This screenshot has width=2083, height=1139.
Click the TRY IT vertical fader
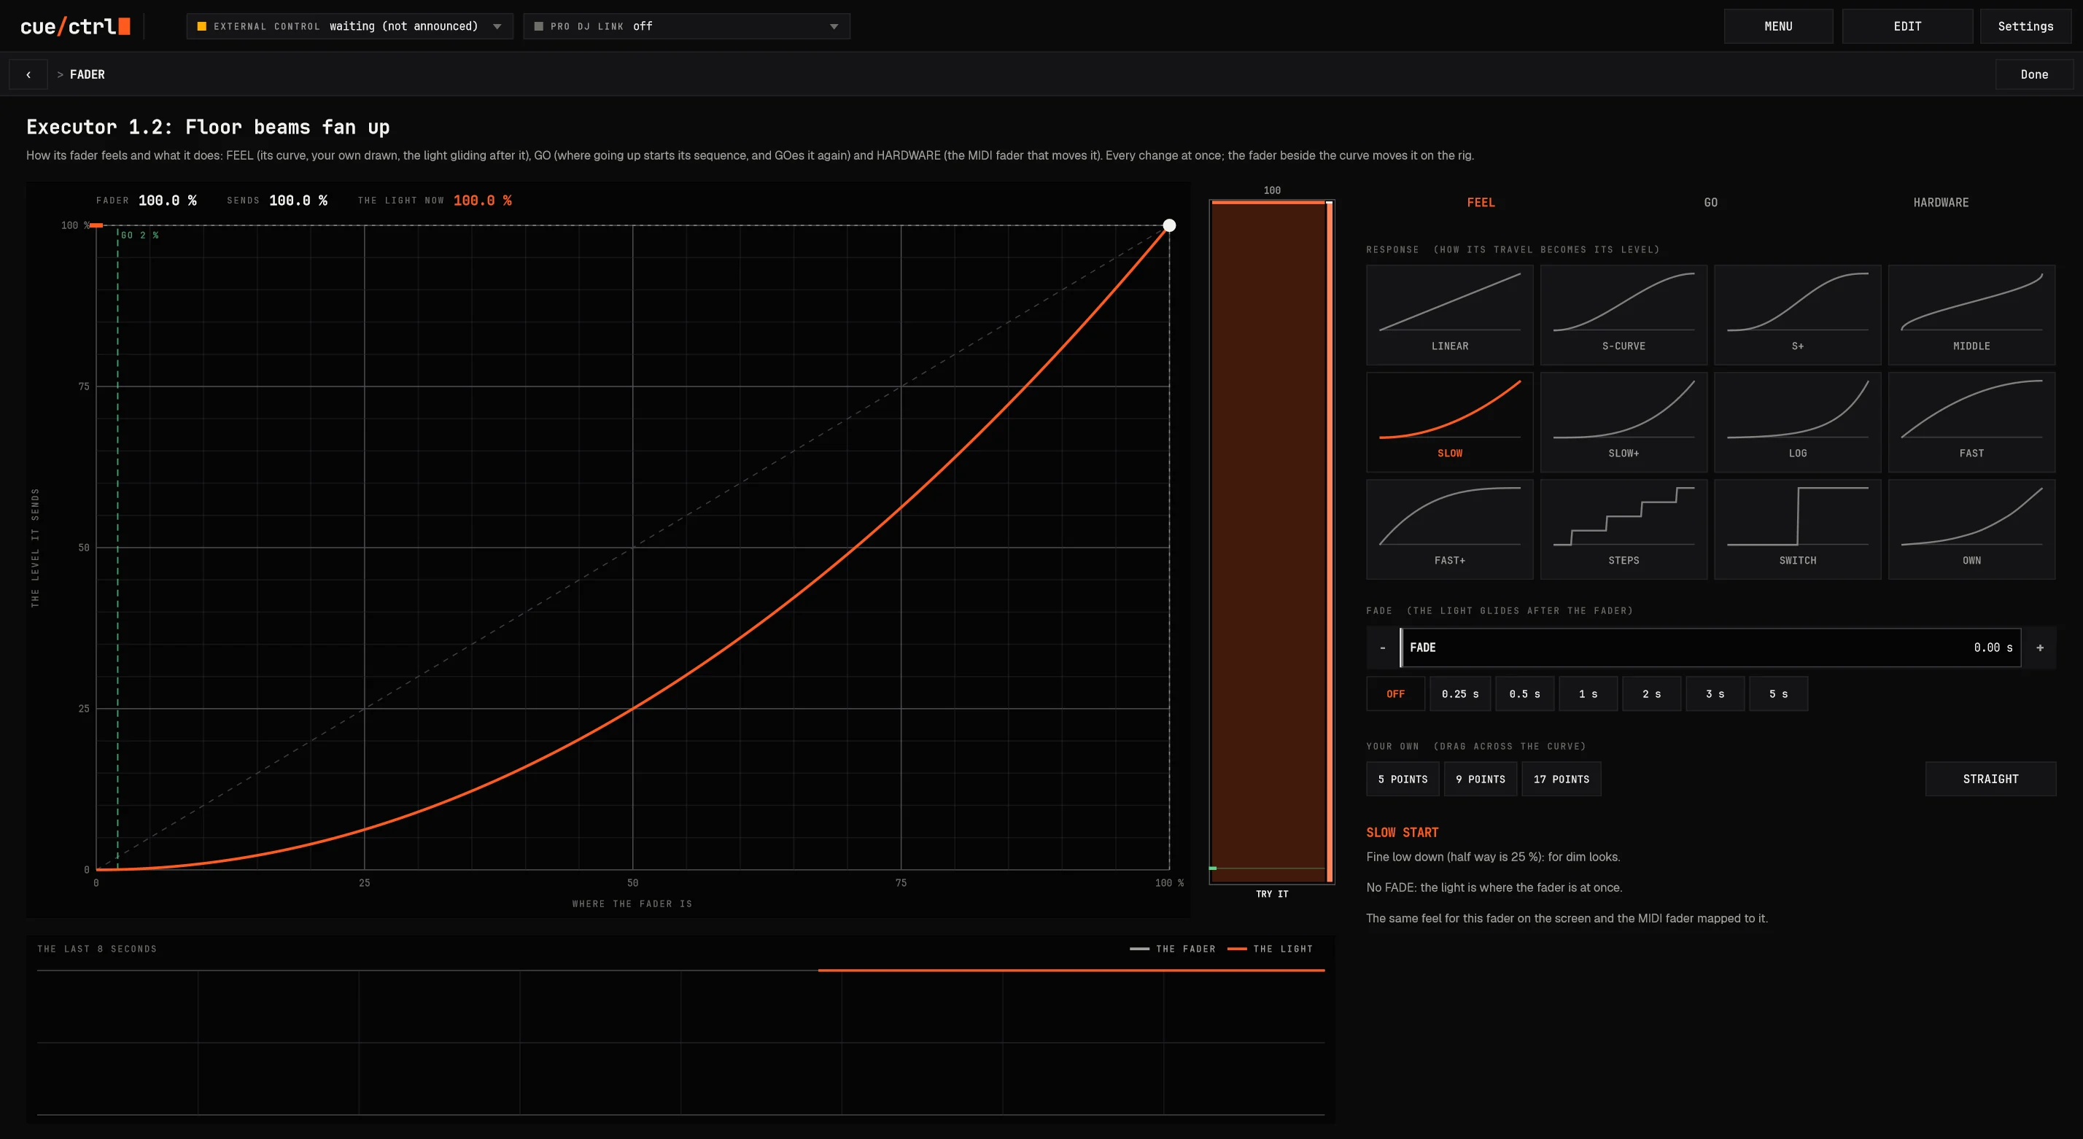pos(1271,542)
